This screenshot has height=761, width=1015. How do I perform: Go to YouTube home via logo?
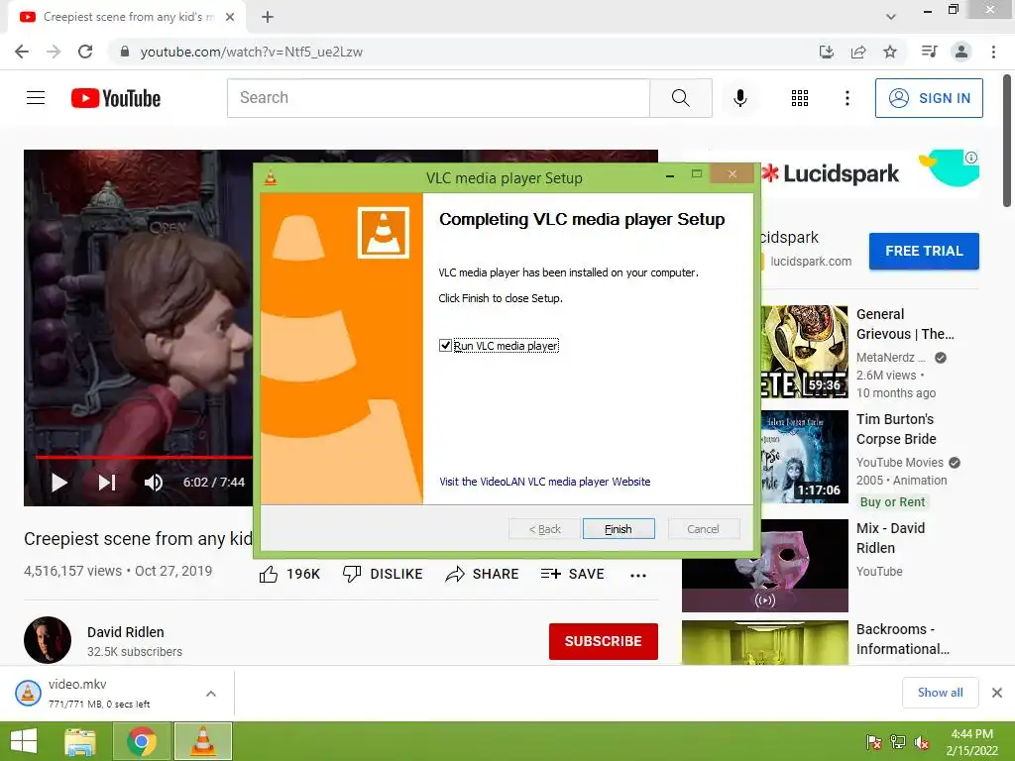pos(116,98)
